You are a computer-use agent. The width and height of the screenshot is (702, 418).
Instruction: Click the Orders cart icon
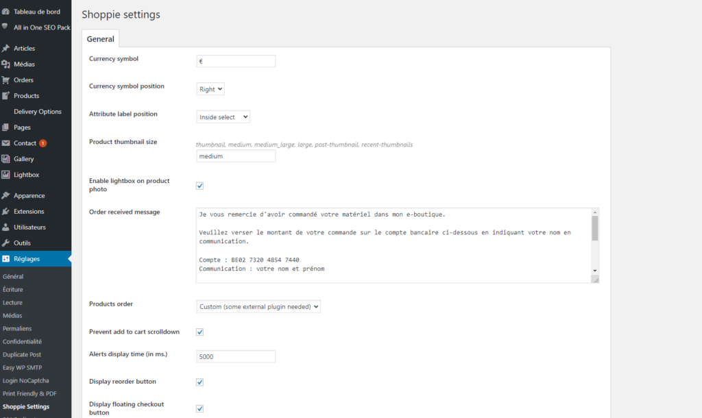(5, 80)
